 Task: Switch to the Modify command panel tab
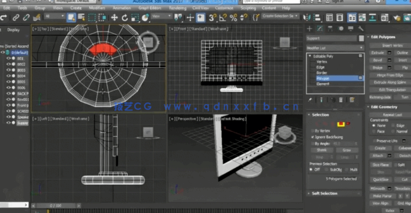(x=320, y=29)
